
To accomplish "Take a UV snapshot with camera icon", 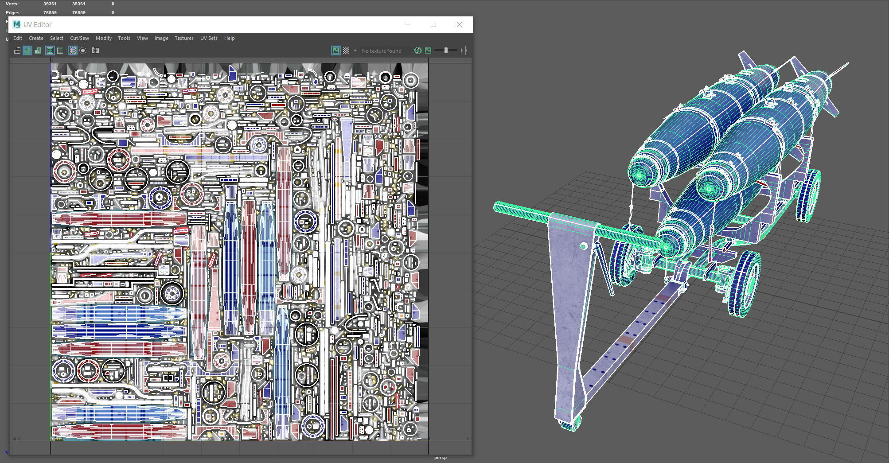I will click(x=95, y=51).
